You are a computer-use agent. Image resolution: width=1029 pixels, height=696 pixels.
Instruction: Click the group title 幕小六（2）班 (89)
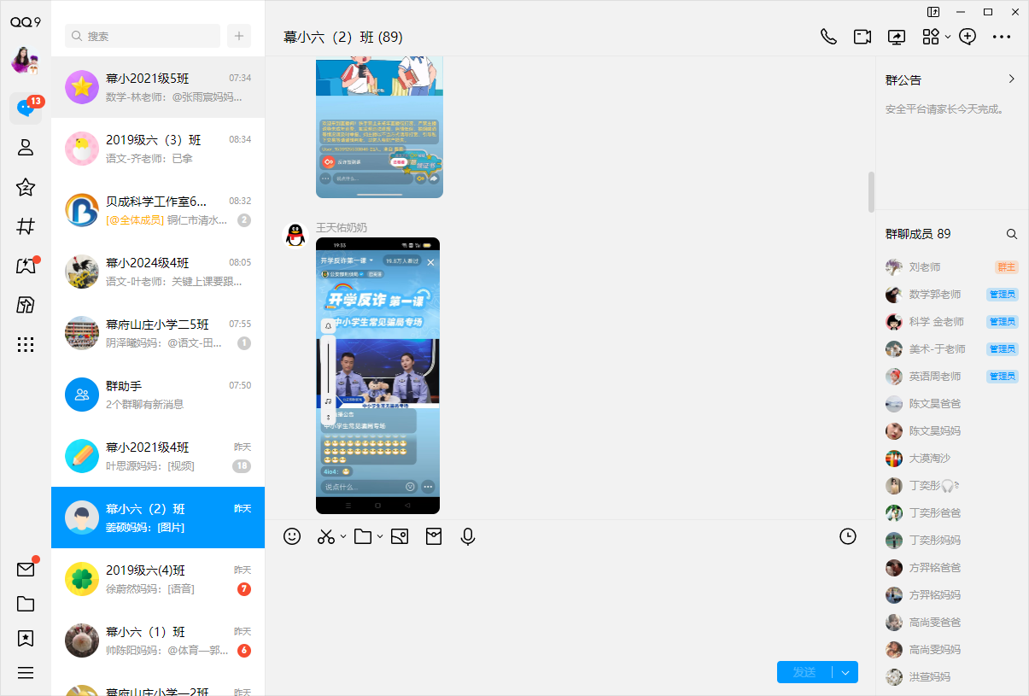pyautogui.click(x=343, y=37)
